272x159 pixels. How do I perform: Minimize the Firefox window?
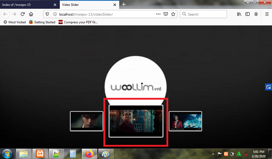(248, 2)
